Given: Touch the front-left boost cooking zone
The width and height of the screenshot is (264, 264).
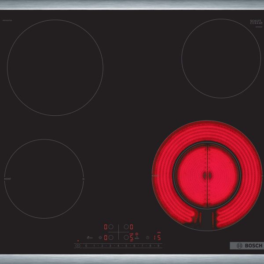Looking at the screenshot, I should (x=44, y=179).
